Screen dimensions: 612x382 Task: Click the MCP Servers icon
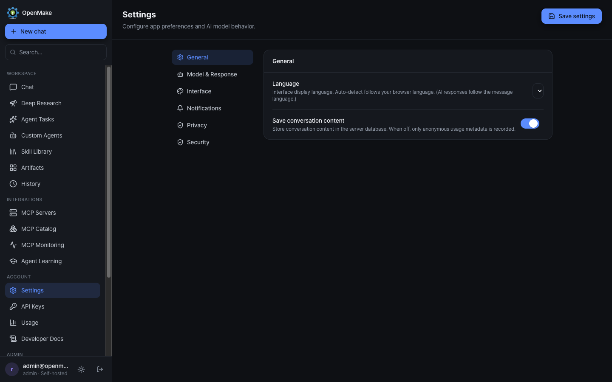point(13,213)
